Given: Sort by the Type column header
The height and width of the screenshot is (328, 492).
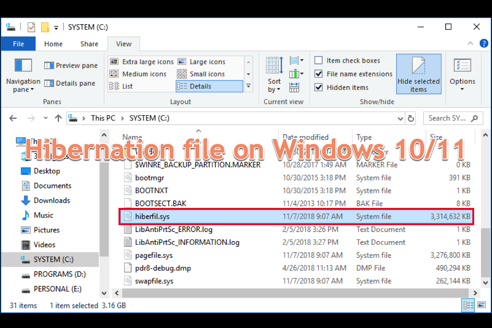Looking at the screenshot, I should [364, 137].
